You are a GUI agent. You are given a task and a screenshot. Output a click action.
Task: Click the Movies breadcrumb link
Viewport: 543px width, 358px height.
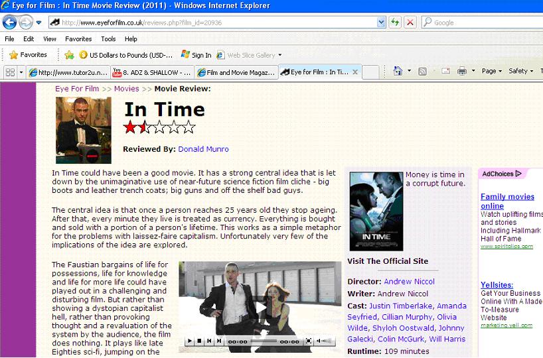click(x=126, y=89)
